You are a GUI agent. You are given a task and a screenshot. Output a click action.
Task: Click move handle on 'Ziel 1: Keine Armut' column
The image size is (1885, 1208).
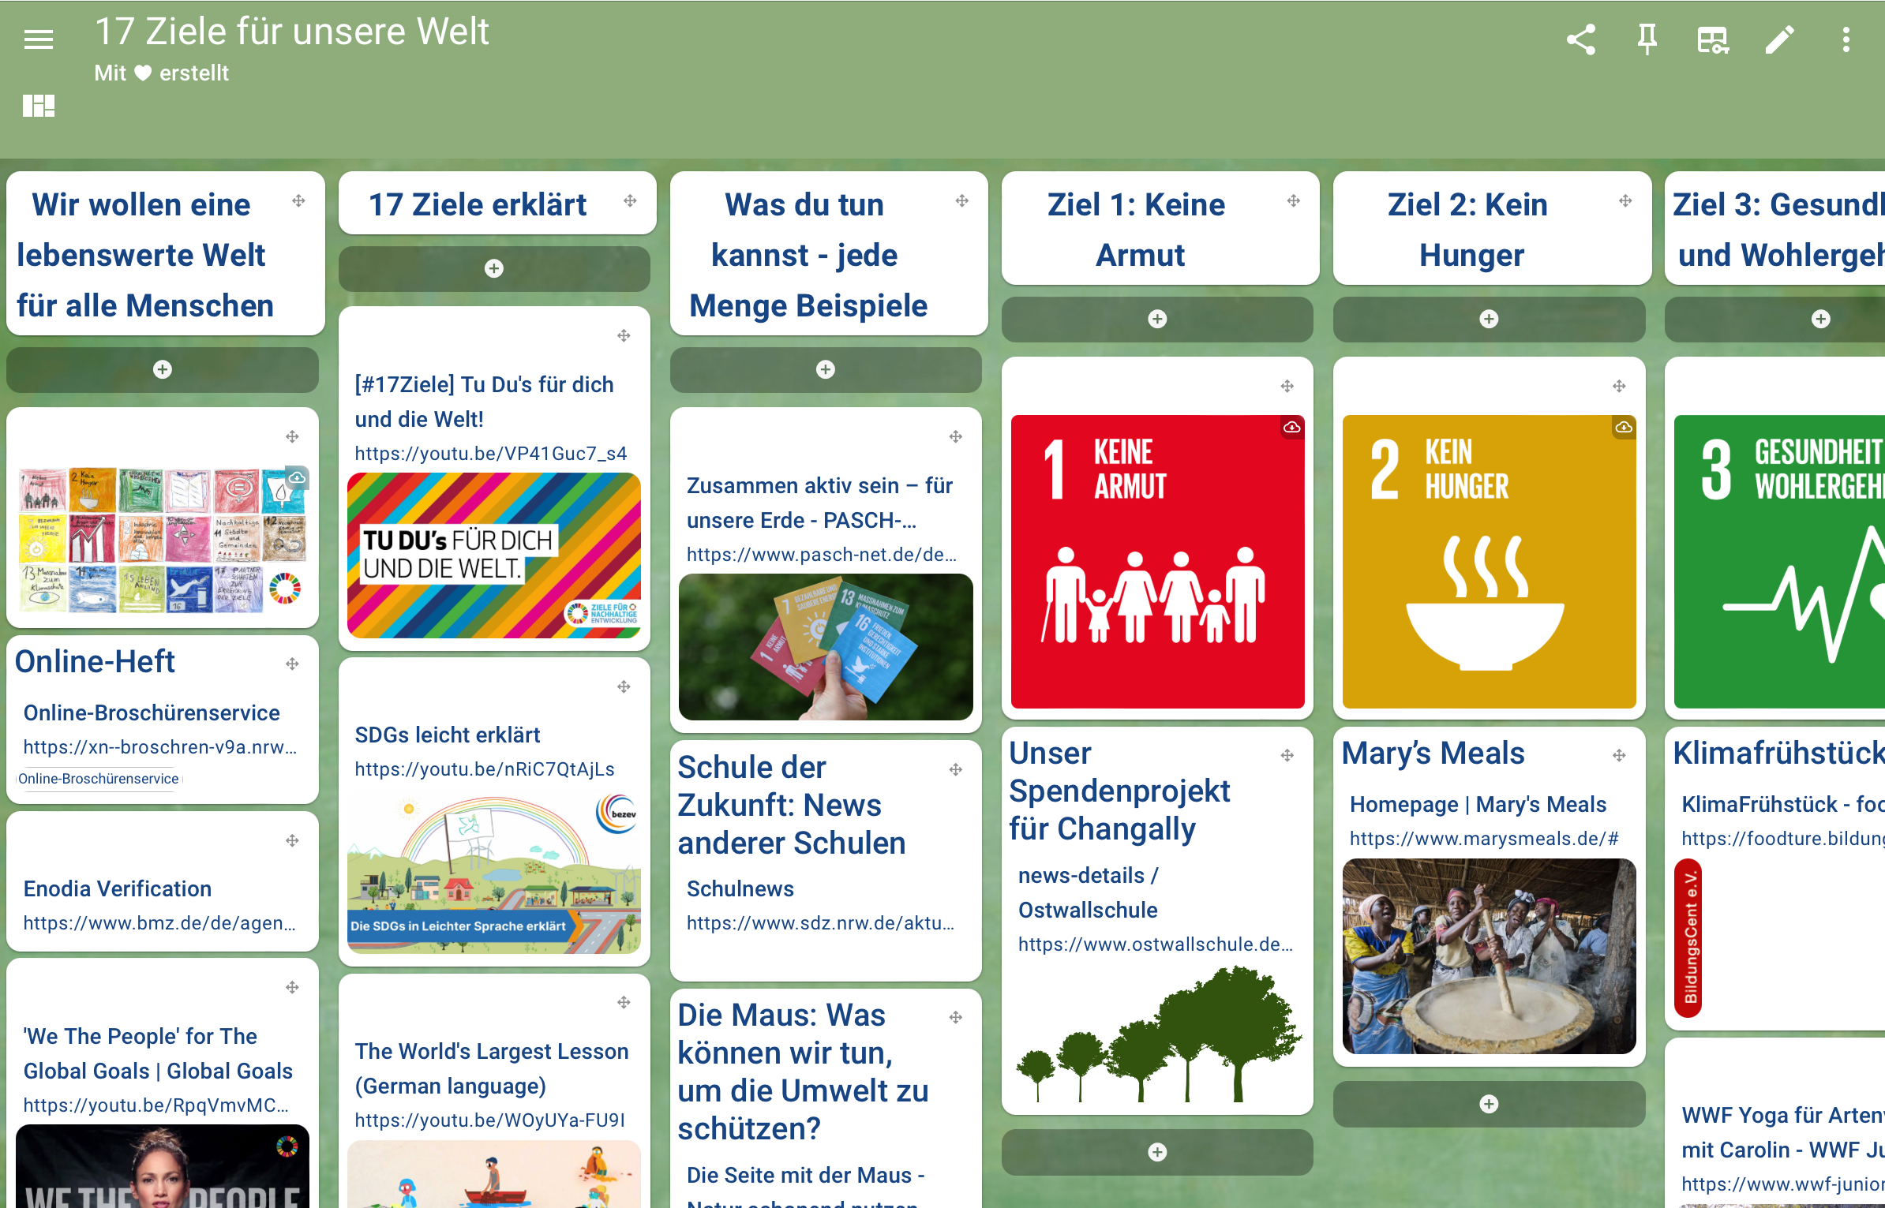point(1293,200)
